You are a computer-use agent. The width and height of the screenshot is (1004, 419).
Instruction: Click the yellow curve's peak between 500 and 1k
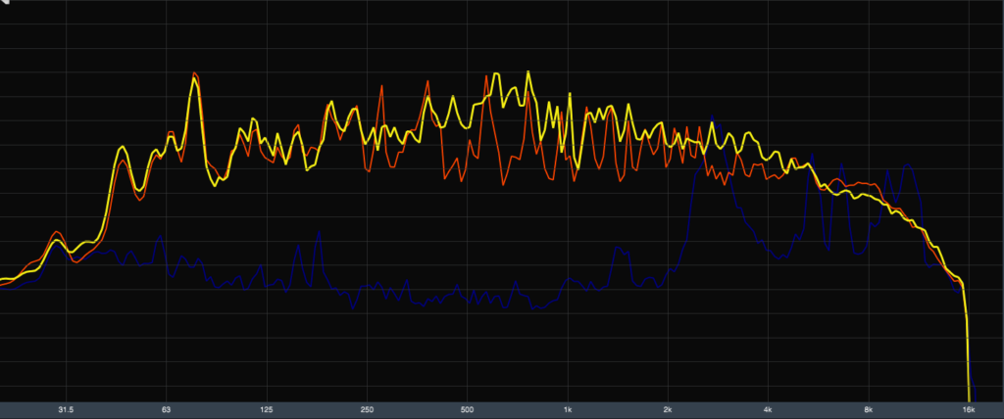(x=528, y=72)
